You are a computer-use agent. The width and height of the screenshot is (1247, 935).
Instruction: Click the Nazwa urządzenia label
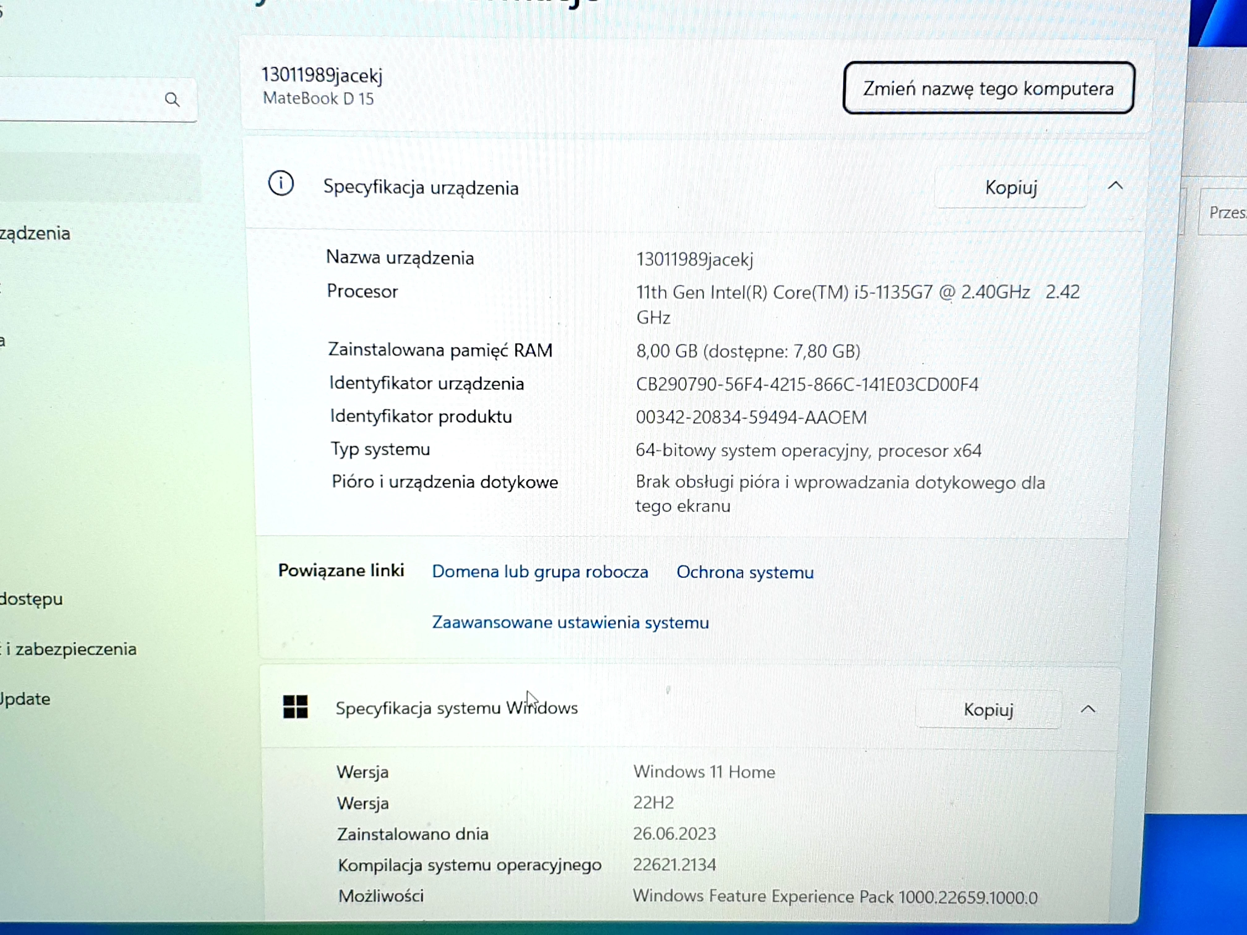click(x=400, y=258)
